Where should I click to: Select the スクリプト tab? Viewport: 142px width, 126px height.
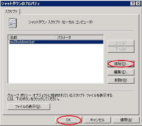(x=11, y=12)
